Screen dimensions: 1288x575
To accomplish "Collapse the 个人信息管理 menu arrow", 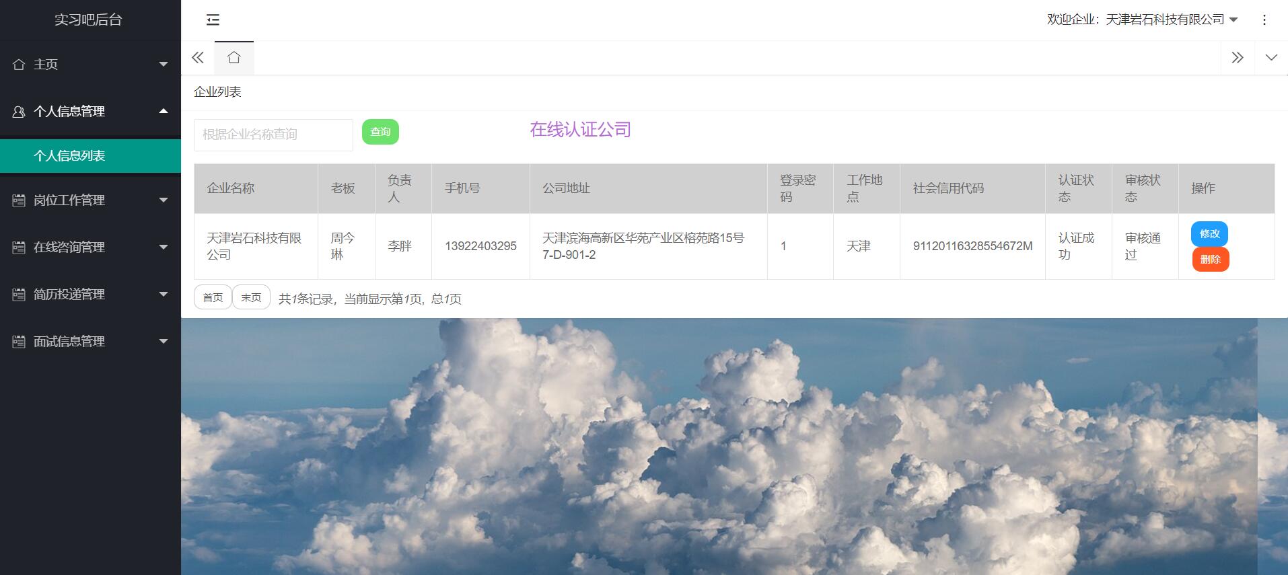I will coord(164,111).
